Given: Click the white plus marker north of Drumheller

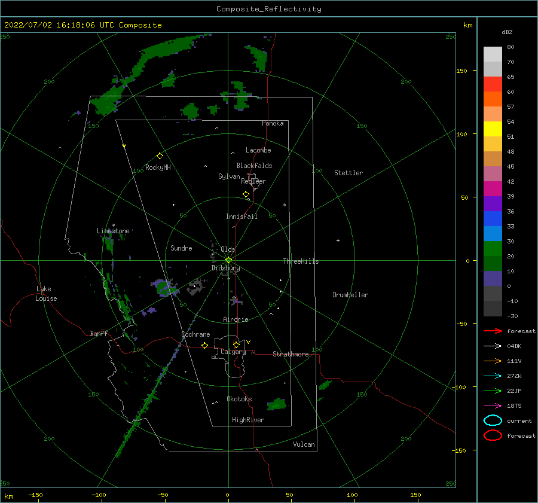Looking at the screenshot, I should tap(338, 240).
